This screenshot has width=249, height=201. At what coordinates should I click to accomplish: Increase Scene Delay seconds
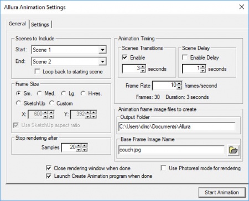click(203, 67)
